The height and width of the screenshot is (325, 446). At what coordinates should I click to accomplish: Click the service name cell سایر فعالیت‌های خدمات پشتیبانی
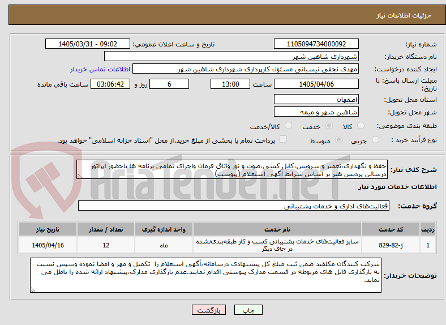click(x=277, y=245)
